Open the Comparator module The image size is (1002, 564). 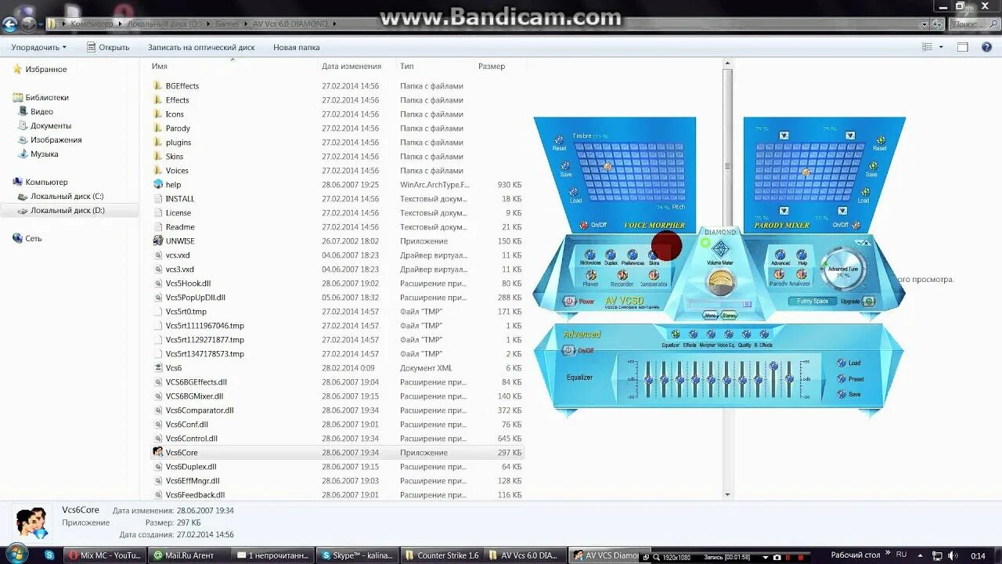(x=654, y=275)
